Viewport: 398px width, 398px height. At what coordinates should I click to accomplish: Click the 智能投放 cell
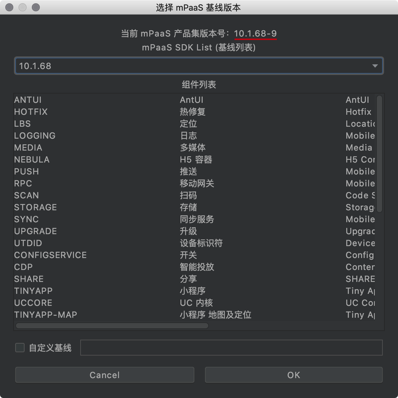click(x=197, y=267)
